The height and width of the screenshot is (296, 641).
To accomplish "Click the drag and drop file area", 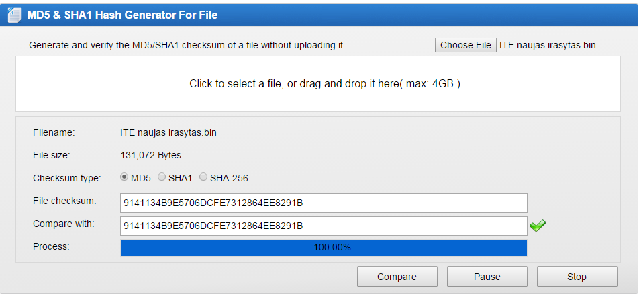I will click(x=318, y=84).
